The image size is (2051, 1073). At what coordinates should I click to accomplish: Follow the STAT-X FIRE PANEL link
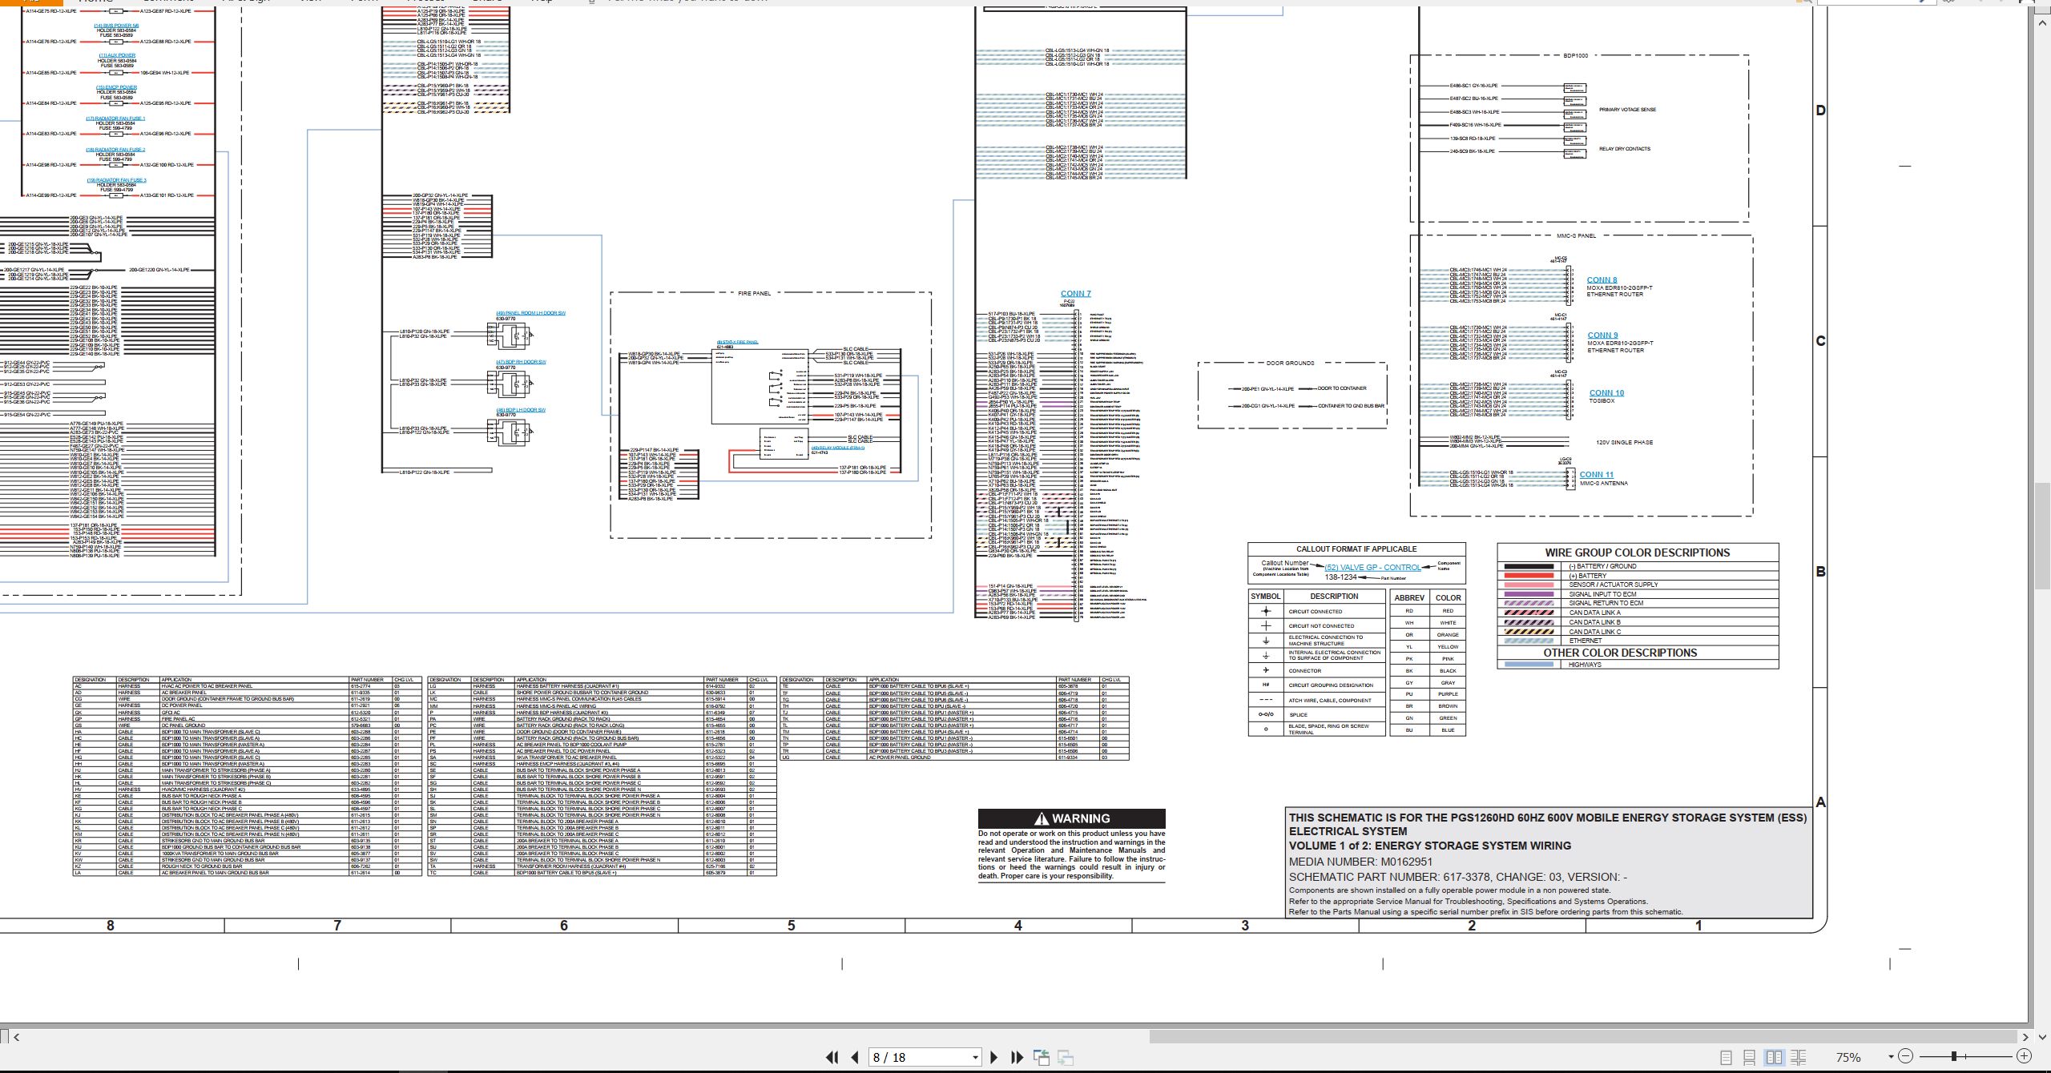point(737,342)
